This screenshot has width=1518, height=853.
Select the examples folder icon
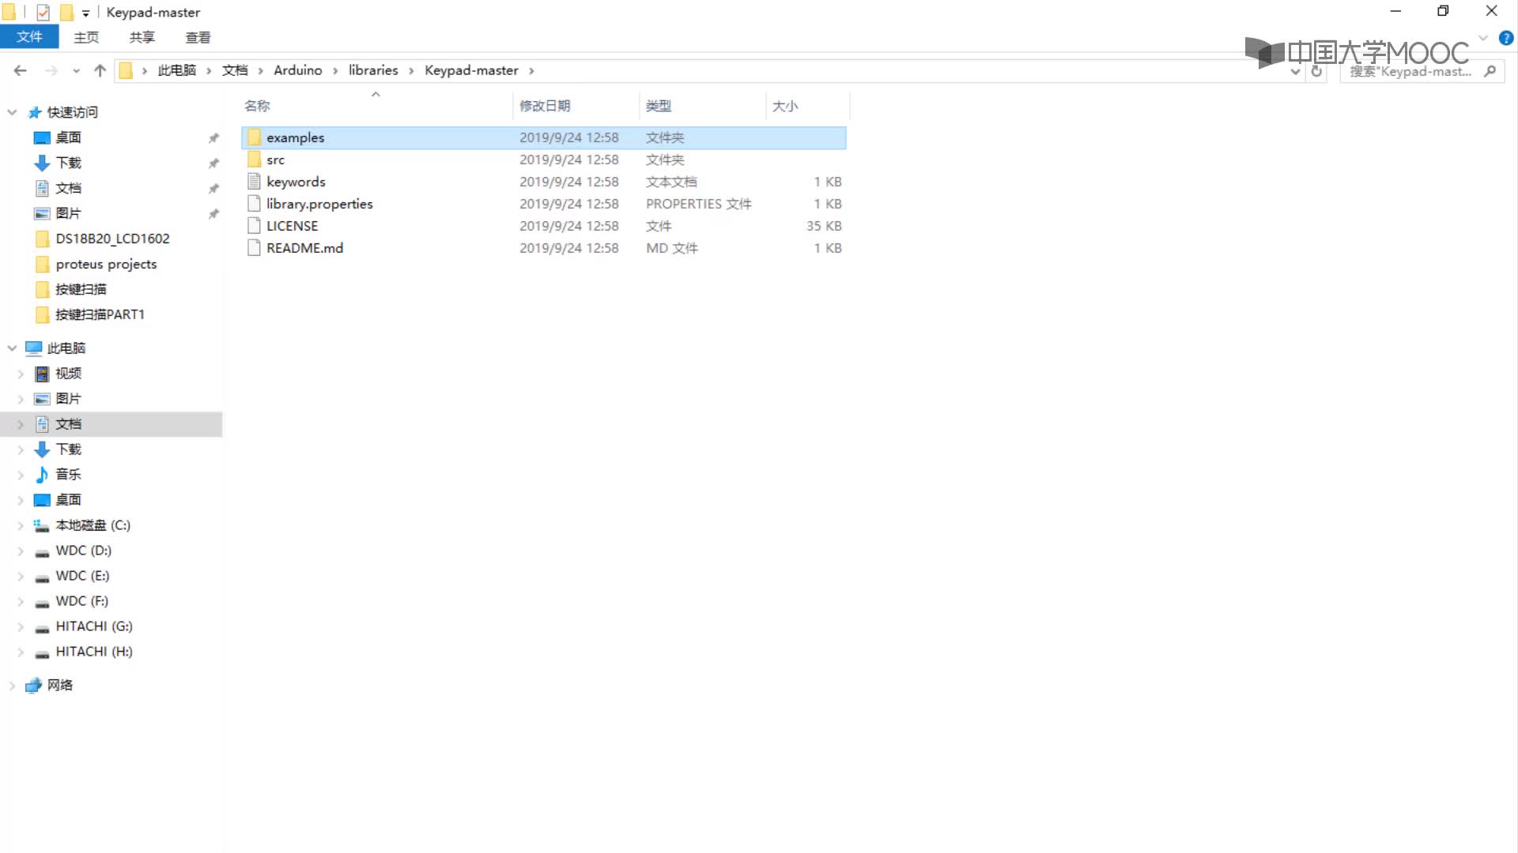254,137
